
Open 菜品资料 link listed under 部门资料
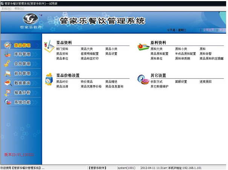pyautogui.click(x=62, y=54)
